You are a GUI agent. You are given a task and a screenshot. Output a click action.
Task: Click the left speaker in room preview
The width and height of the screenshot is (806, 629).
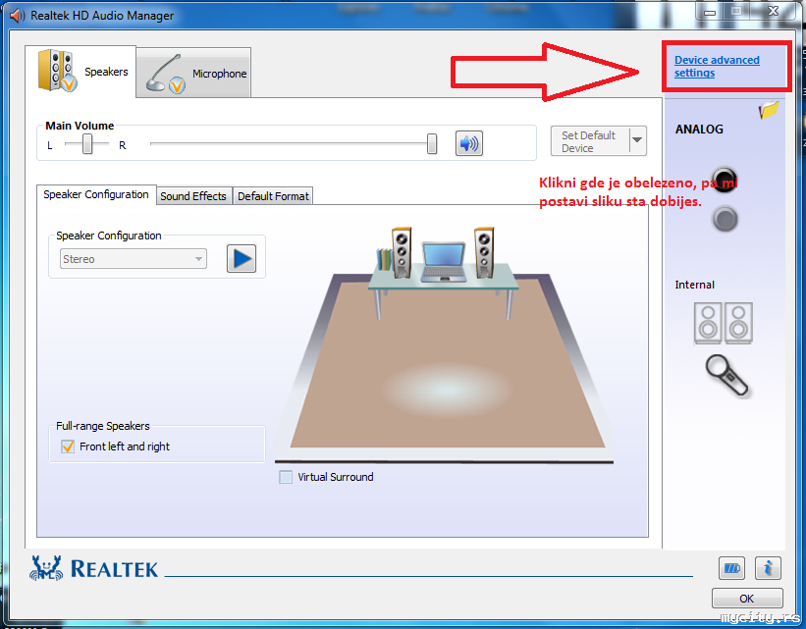[x=401, y=252]
